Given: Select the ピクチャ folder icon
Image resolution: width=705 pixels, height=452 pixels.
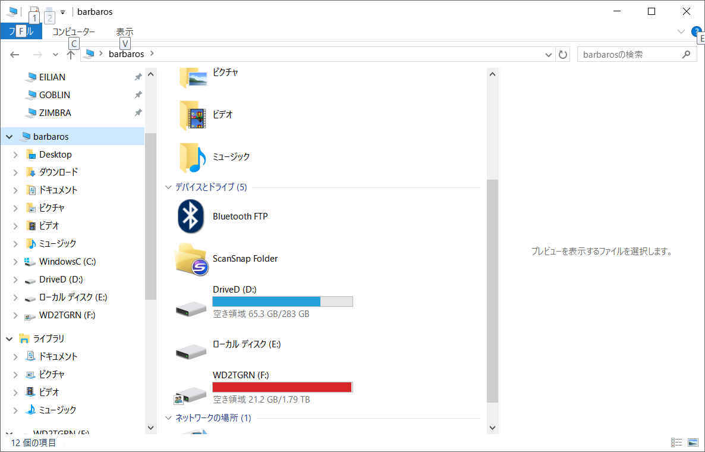Looking at the screenshot, I should [193, 77].
